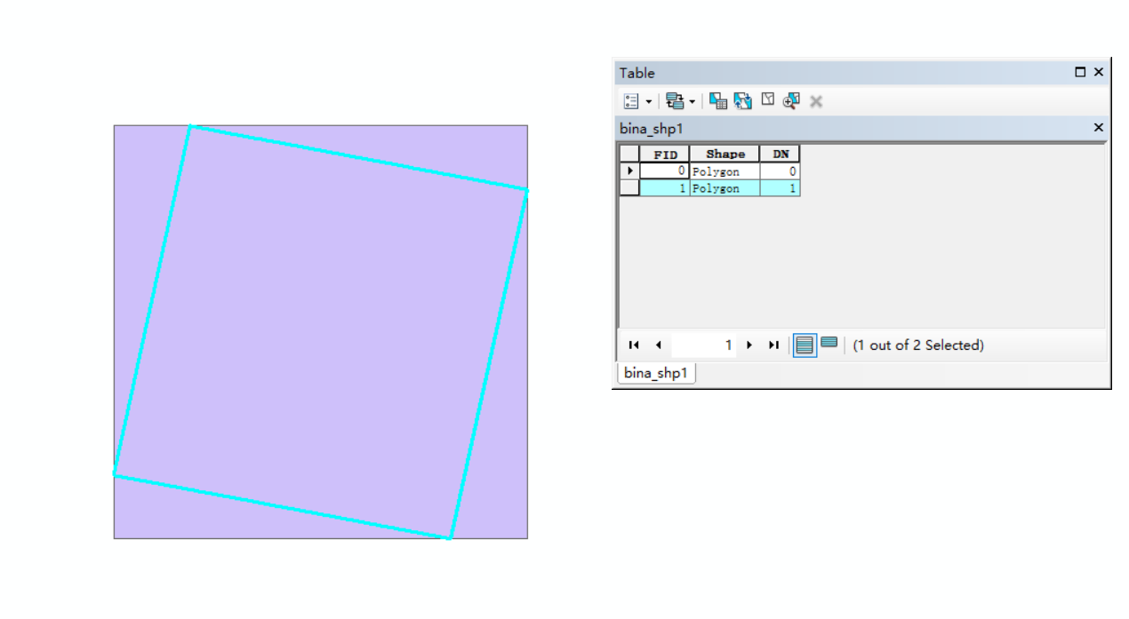
Task: Click the Polygon cell in FID 1 row
Action: coord(725,188)
